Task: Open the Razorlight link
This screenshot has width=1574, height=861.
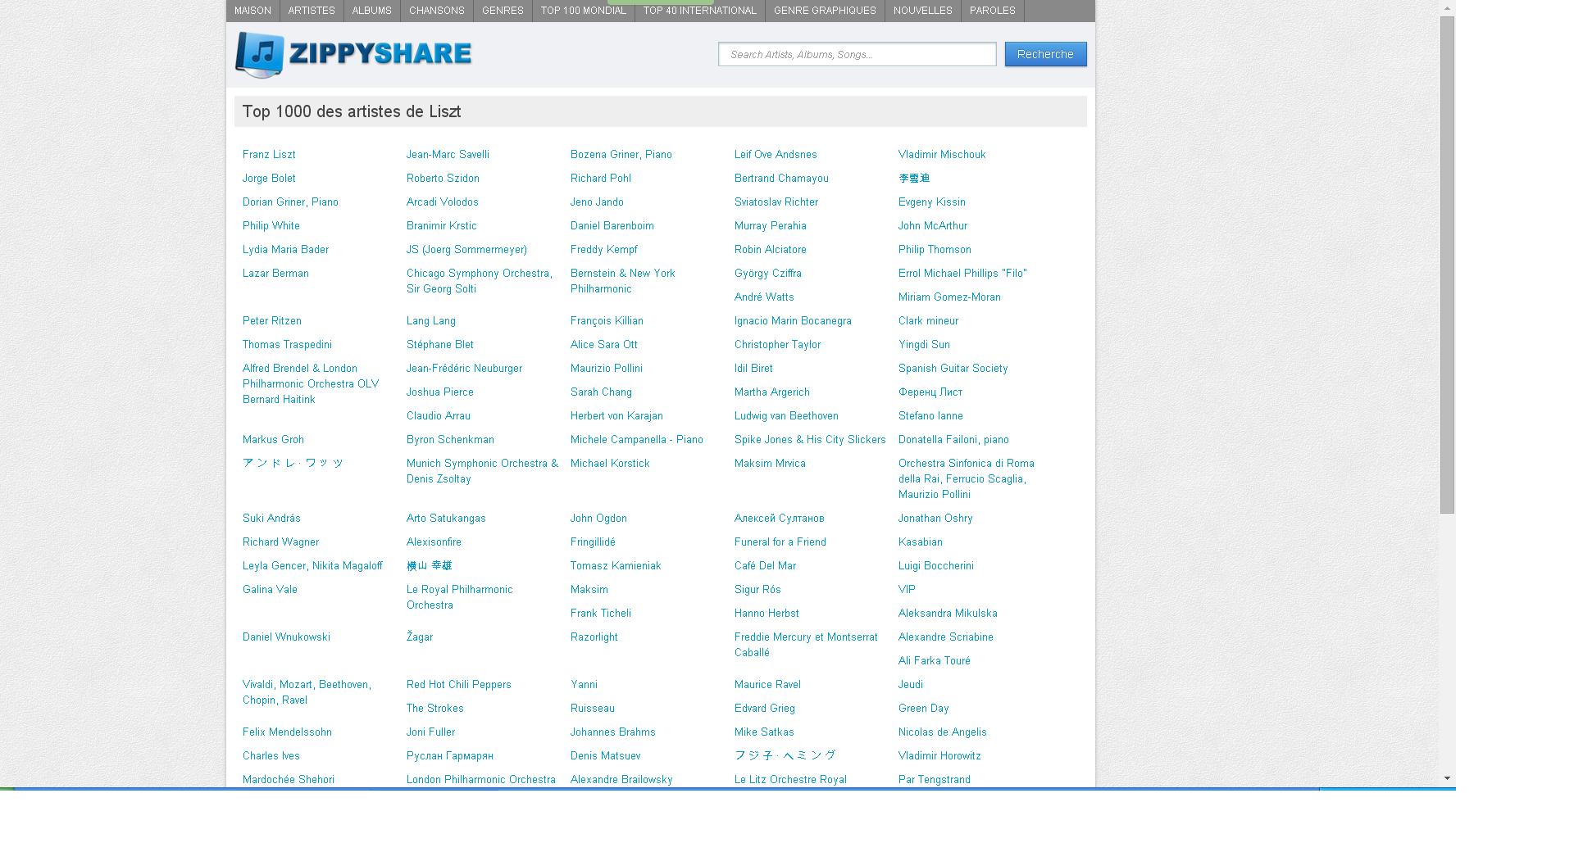Action: pyautogui.click(x=594, y=637)
